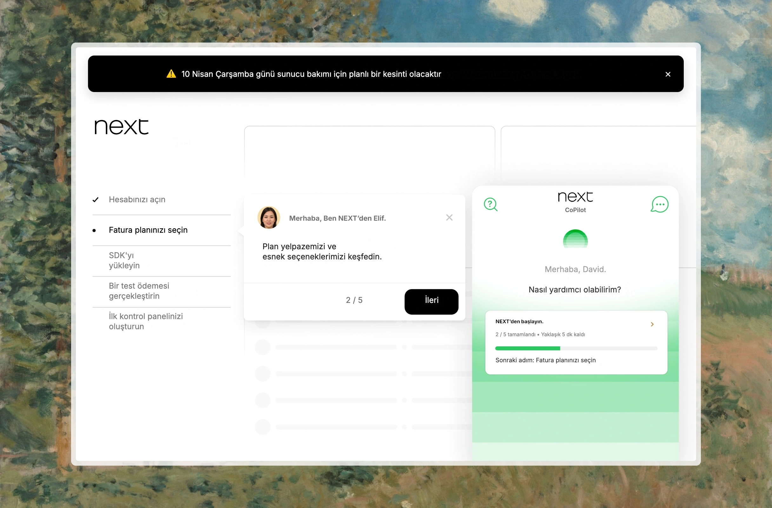The width and height of the screenshot is (772, 508).
Task: Click the large next logo in sidebar
Action: tap(121, 126)
